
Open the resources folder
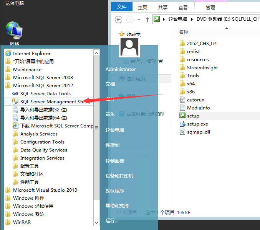click(194, 59)
